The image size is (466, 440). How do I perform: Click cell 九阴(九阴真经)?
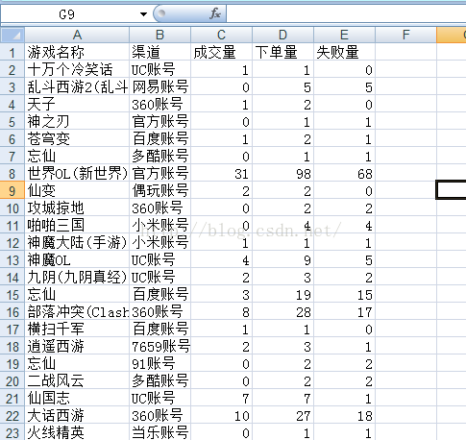click(77, 277)
